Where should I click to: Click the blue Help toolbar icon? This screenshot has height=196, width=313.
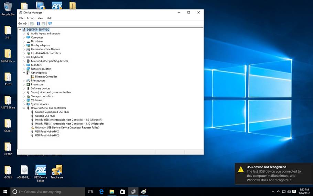(x=38, y=24)
